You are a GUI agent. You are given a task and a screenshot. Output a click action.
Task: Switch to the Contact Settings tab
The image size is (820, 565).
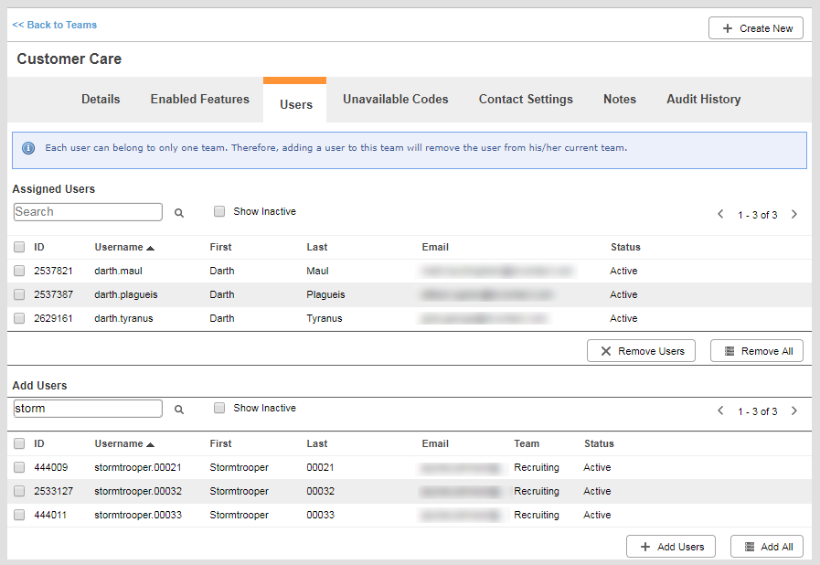[x=526, y=100]
